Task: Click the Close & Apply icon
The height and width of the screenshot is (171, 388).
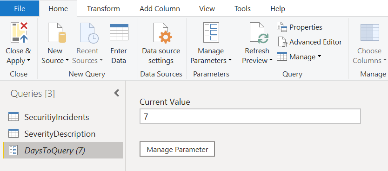Action: click(19, 32)
